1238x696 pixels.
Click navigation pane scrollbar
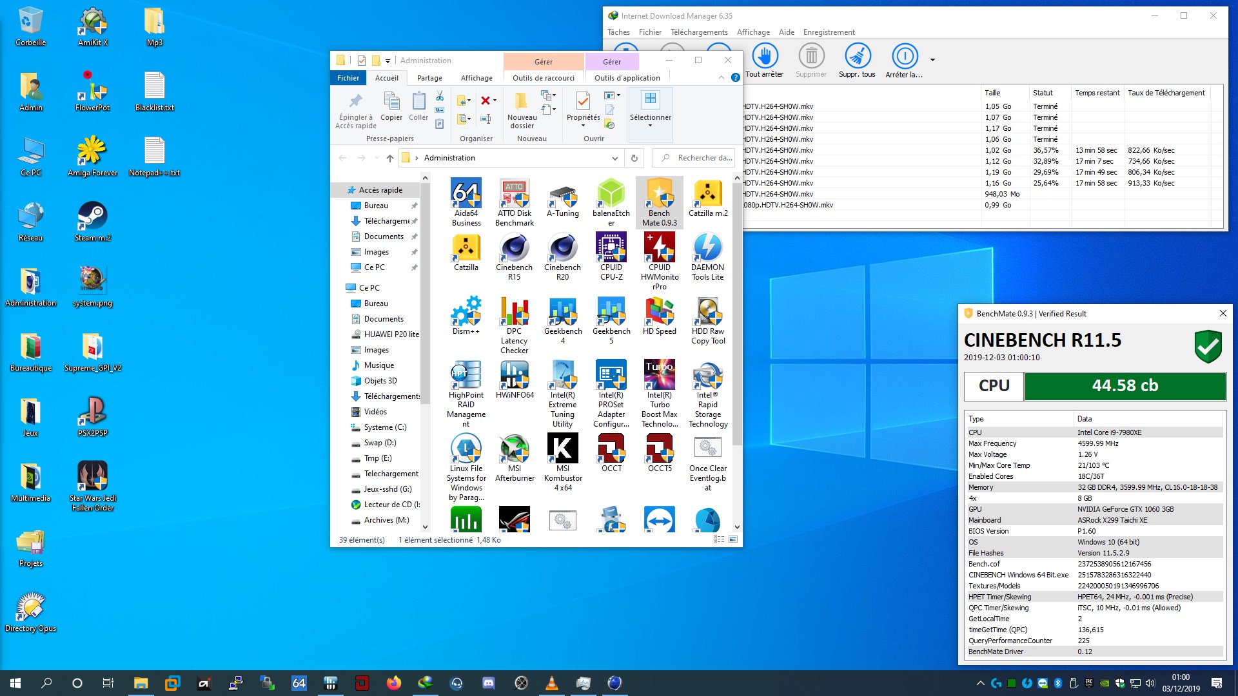coord(425,293)
